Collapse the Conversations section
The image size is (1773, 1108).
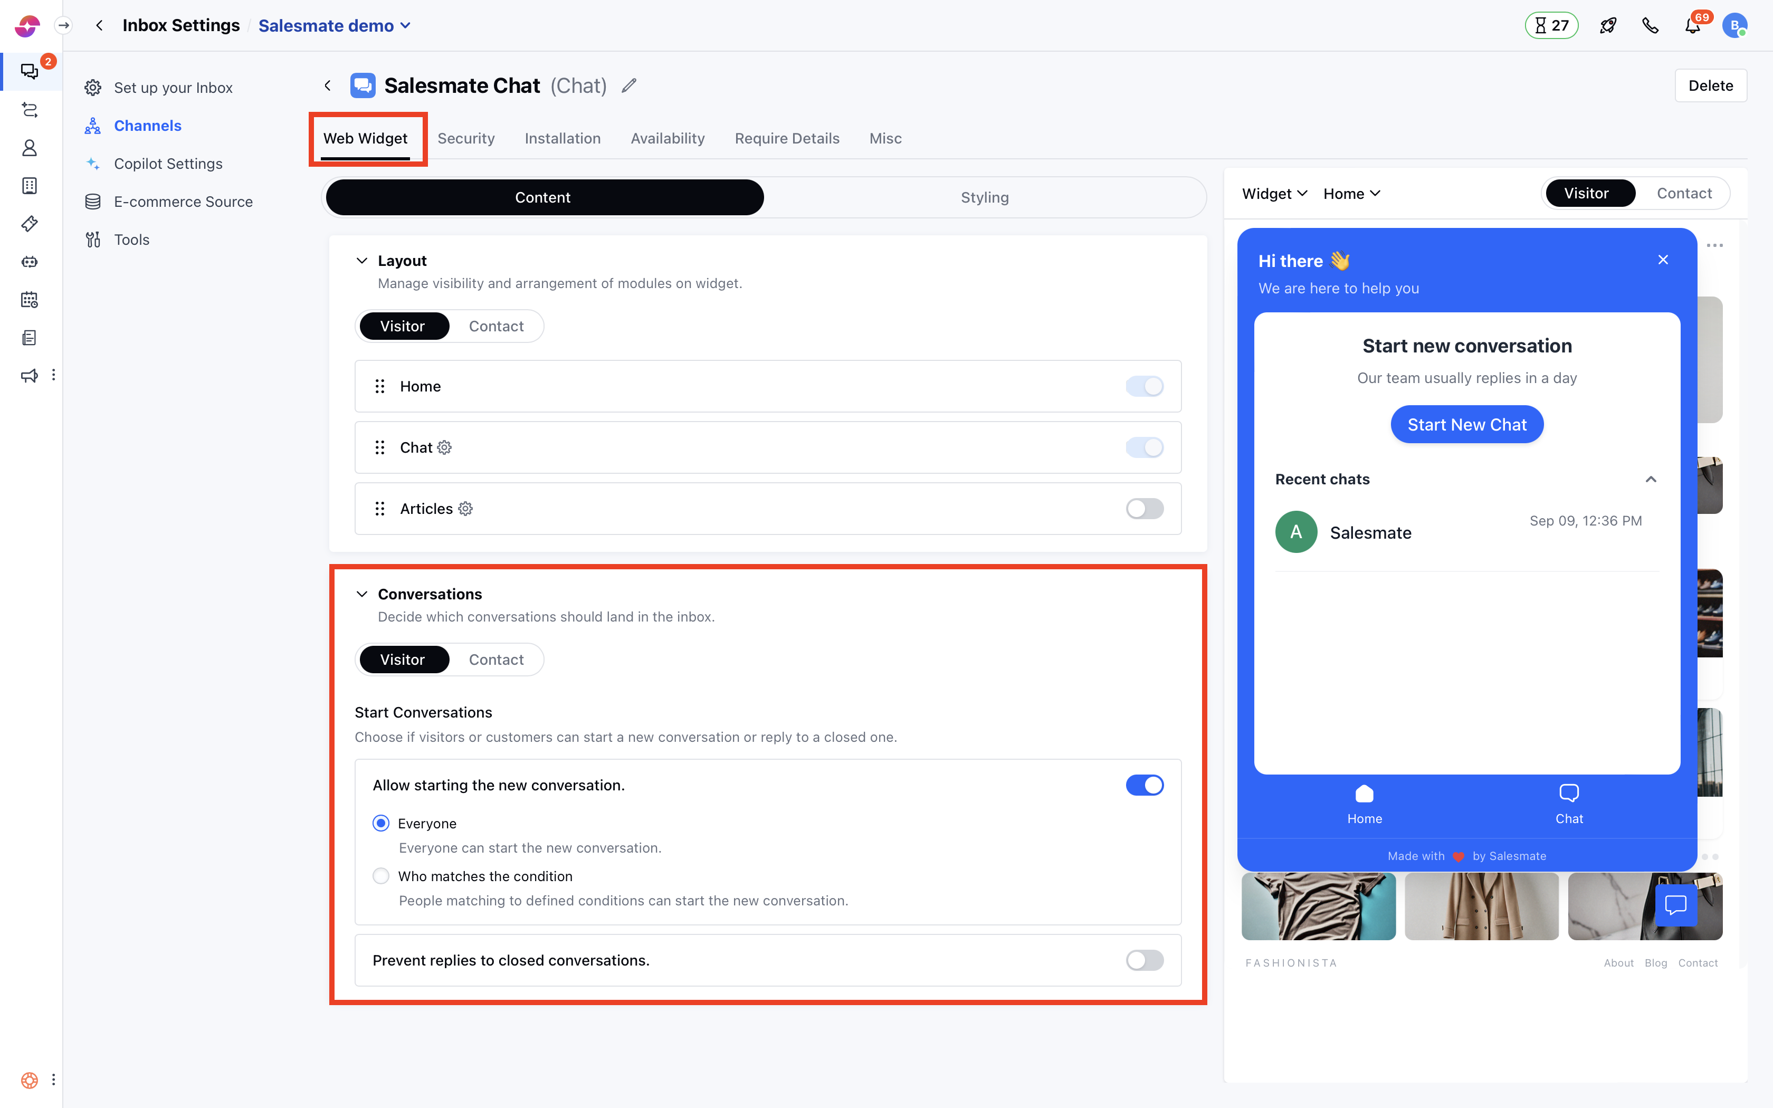[x=362, y=594]
